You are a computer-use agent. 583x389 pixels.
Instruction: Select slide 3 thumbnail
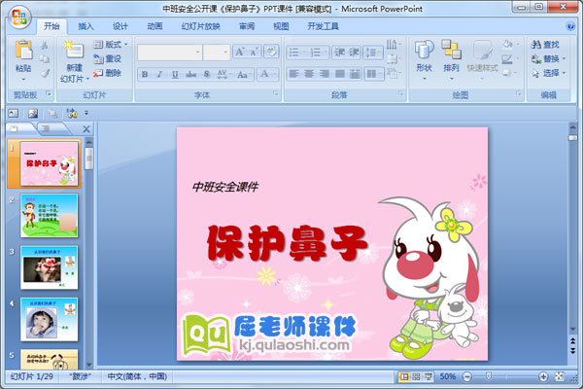point(50,267)
